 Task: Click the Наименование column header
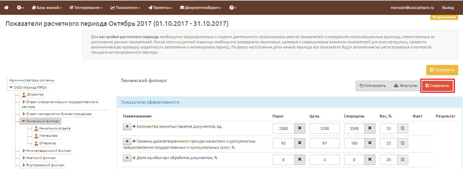tap(137, 116)
